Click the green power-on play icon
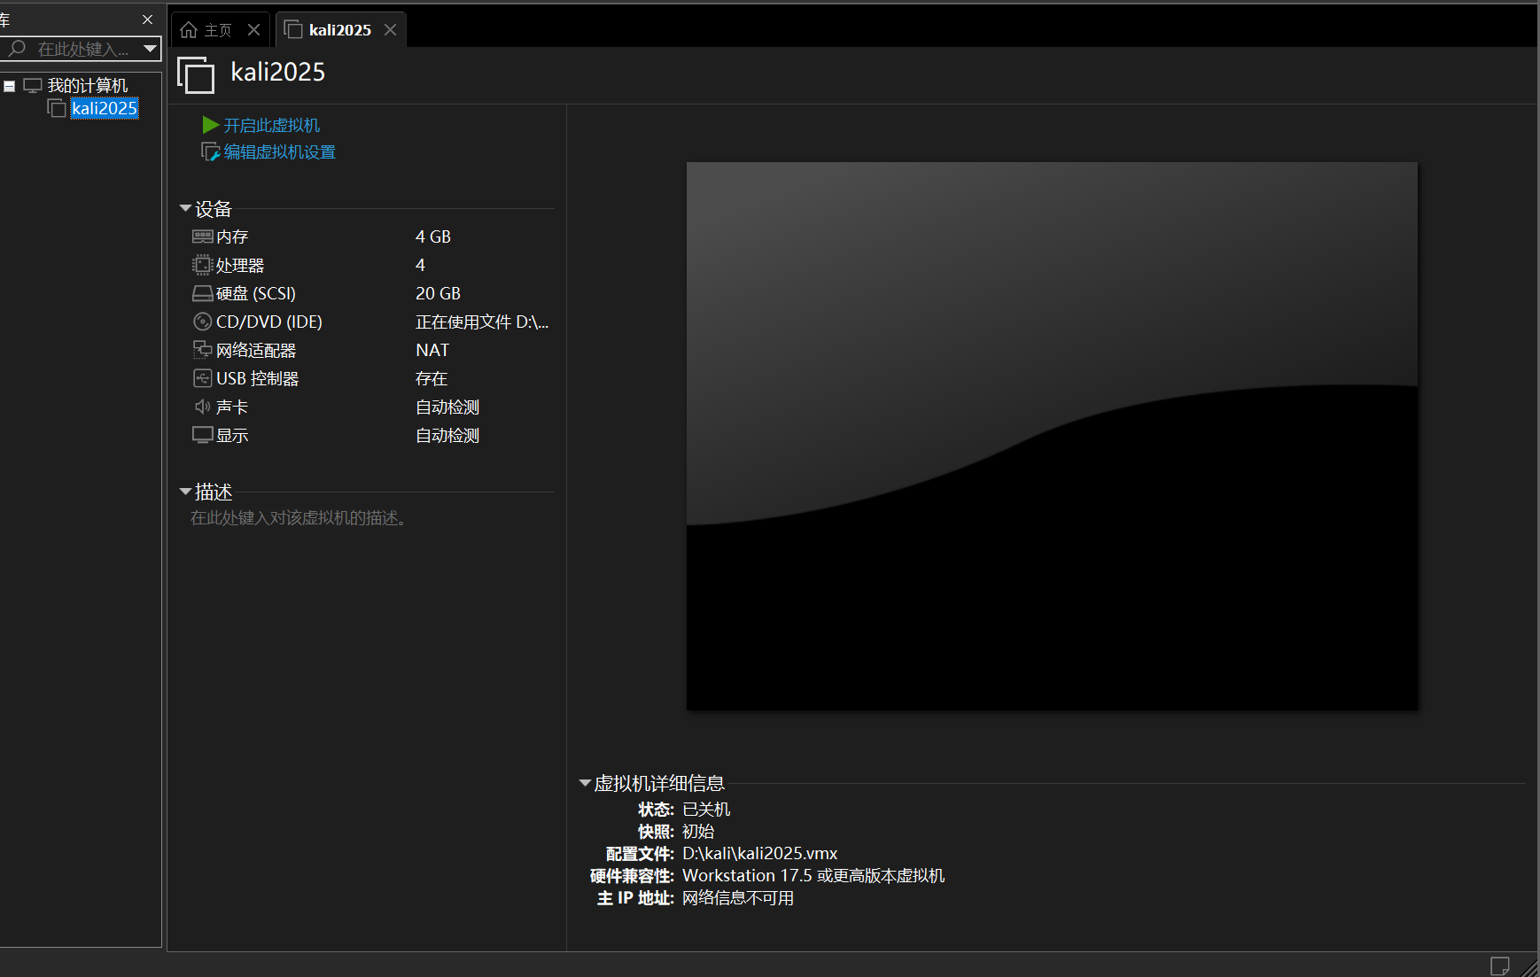1540x977 pixels. [211, 125]
